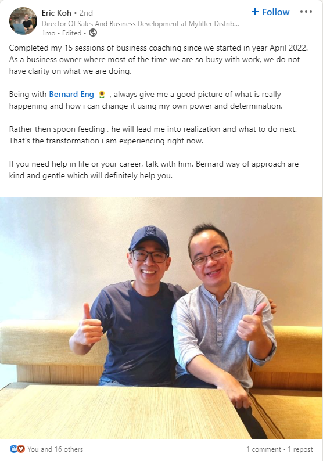
Task: Click the '2nd' connection degree label
Action: point(86,13)
